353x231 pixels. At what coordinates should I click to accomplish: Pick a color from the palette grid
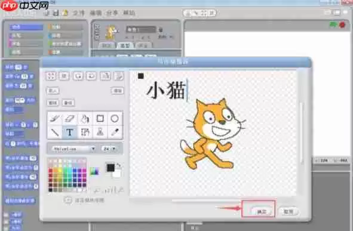tap(67, 175)
